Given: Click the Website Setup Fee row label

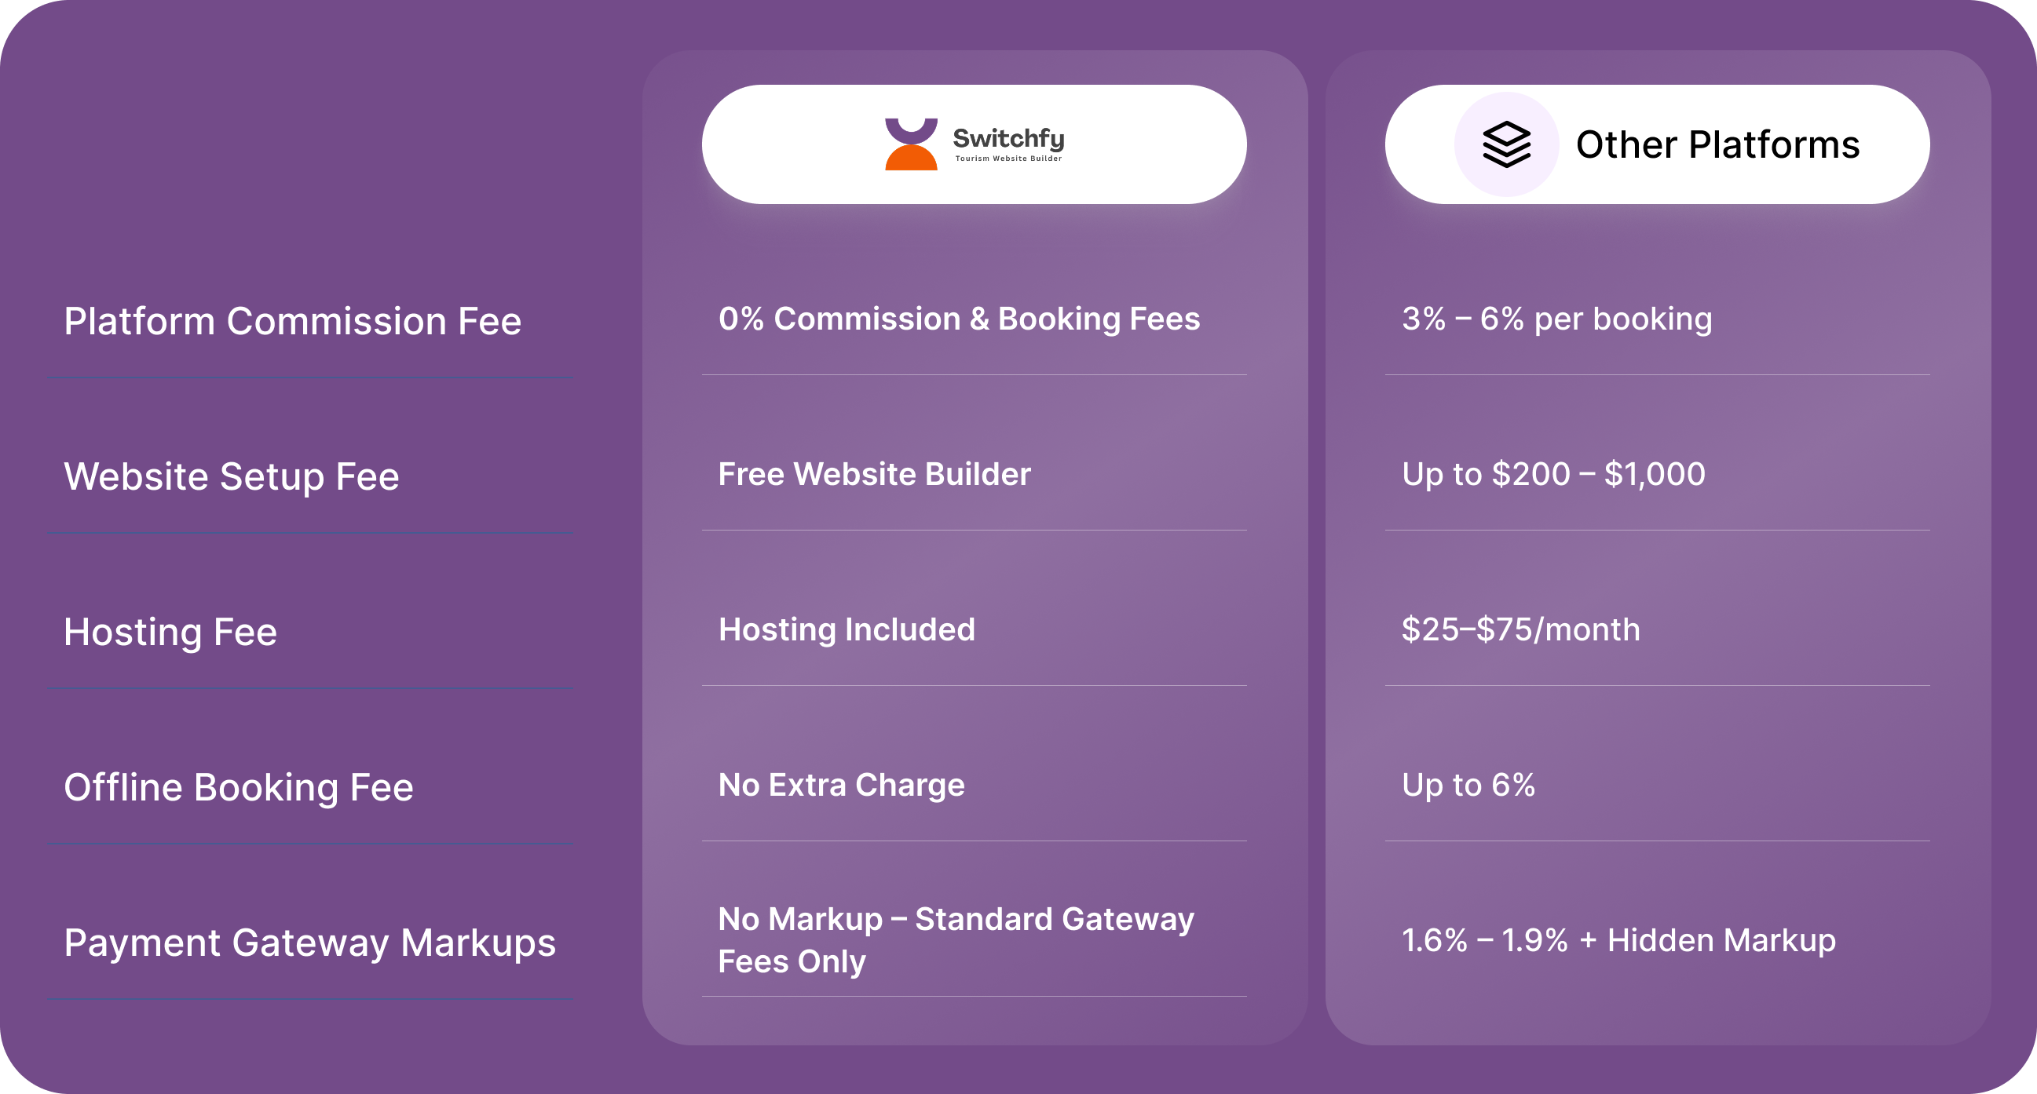Looking at the screenshot, I should (231, 476).
